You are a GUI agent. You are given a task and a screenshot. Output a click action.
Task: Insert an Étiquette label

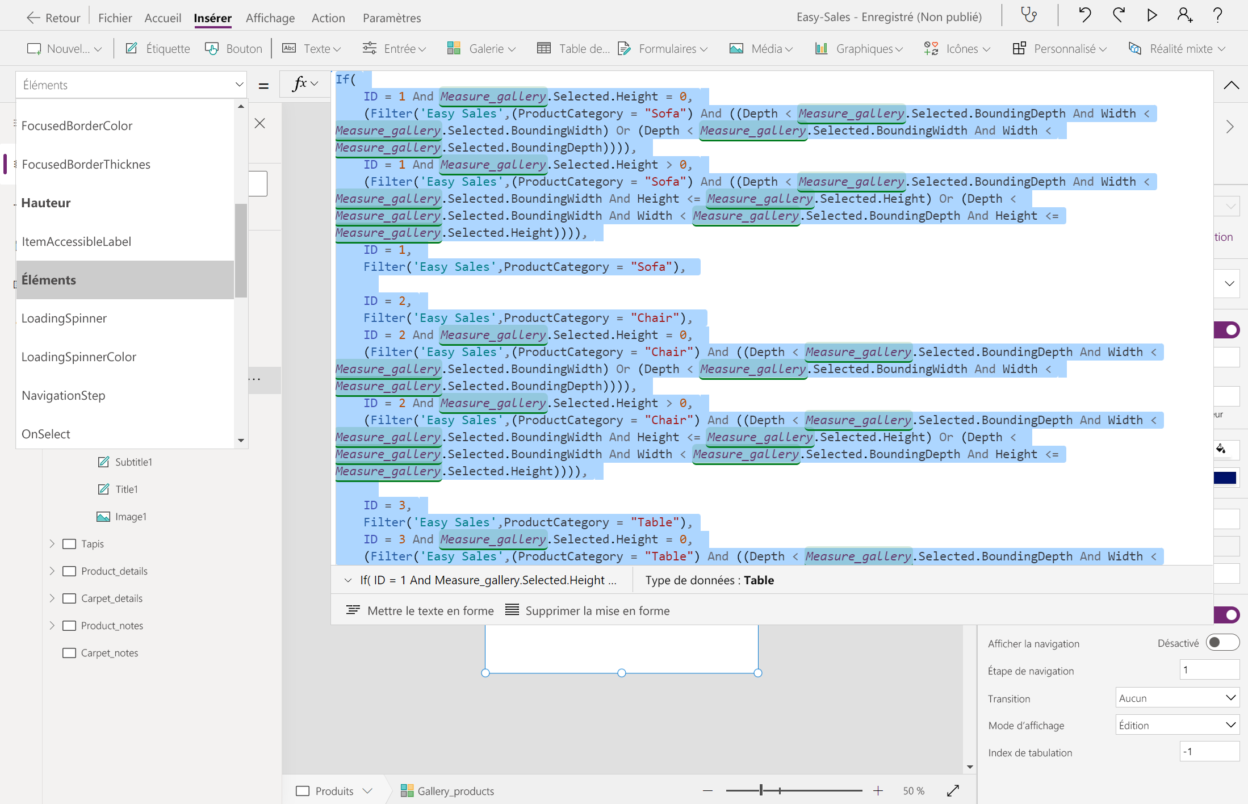[158, 48]
